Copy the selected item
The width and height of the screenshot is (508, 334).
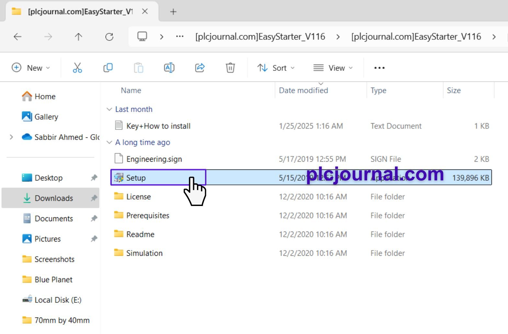pyautogui.click(x=108, y=68)
